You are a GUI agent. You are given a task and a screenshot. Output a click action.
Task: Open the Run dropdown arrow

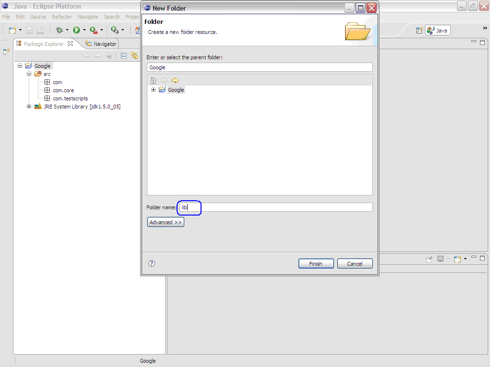point(84,30)
